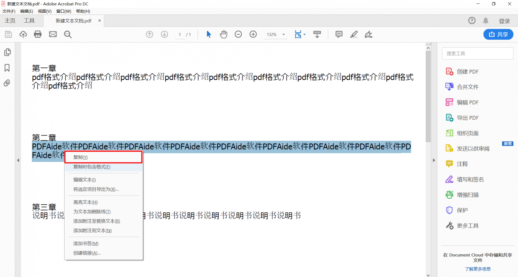
Task: Open 导出 PDF tool
Action: pos(462,118)
